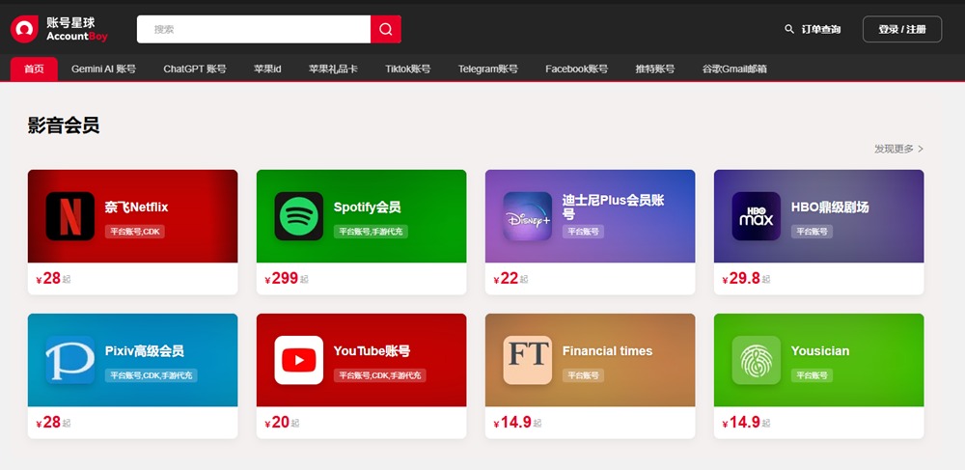Open the YouTube play icon
This screenshot has height=470, width=965.
(x=299, y=360)
